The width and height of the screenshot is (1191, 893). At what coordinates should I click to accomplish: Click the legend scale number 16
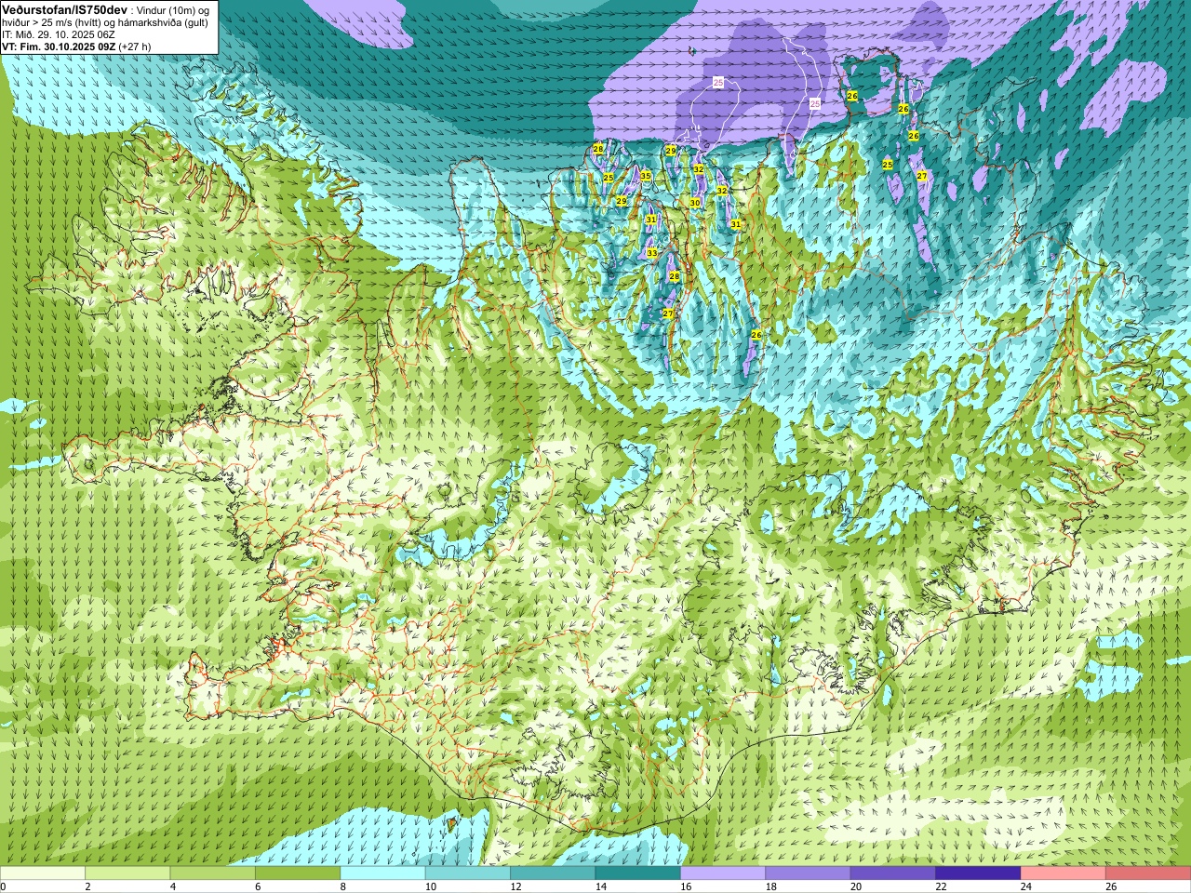click(686, 886)
